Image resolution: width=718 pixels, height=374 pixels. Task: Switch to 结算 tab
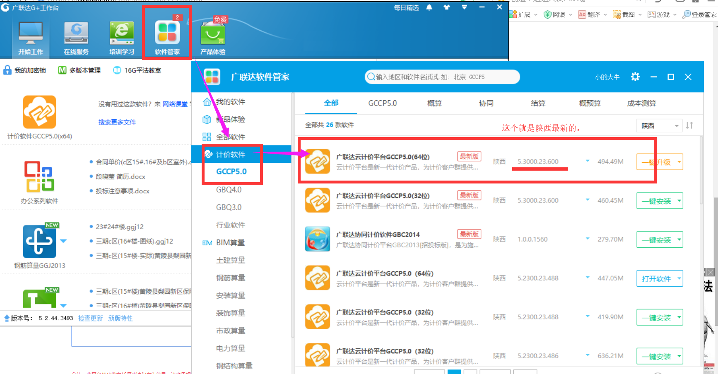[x=538, y=103]
